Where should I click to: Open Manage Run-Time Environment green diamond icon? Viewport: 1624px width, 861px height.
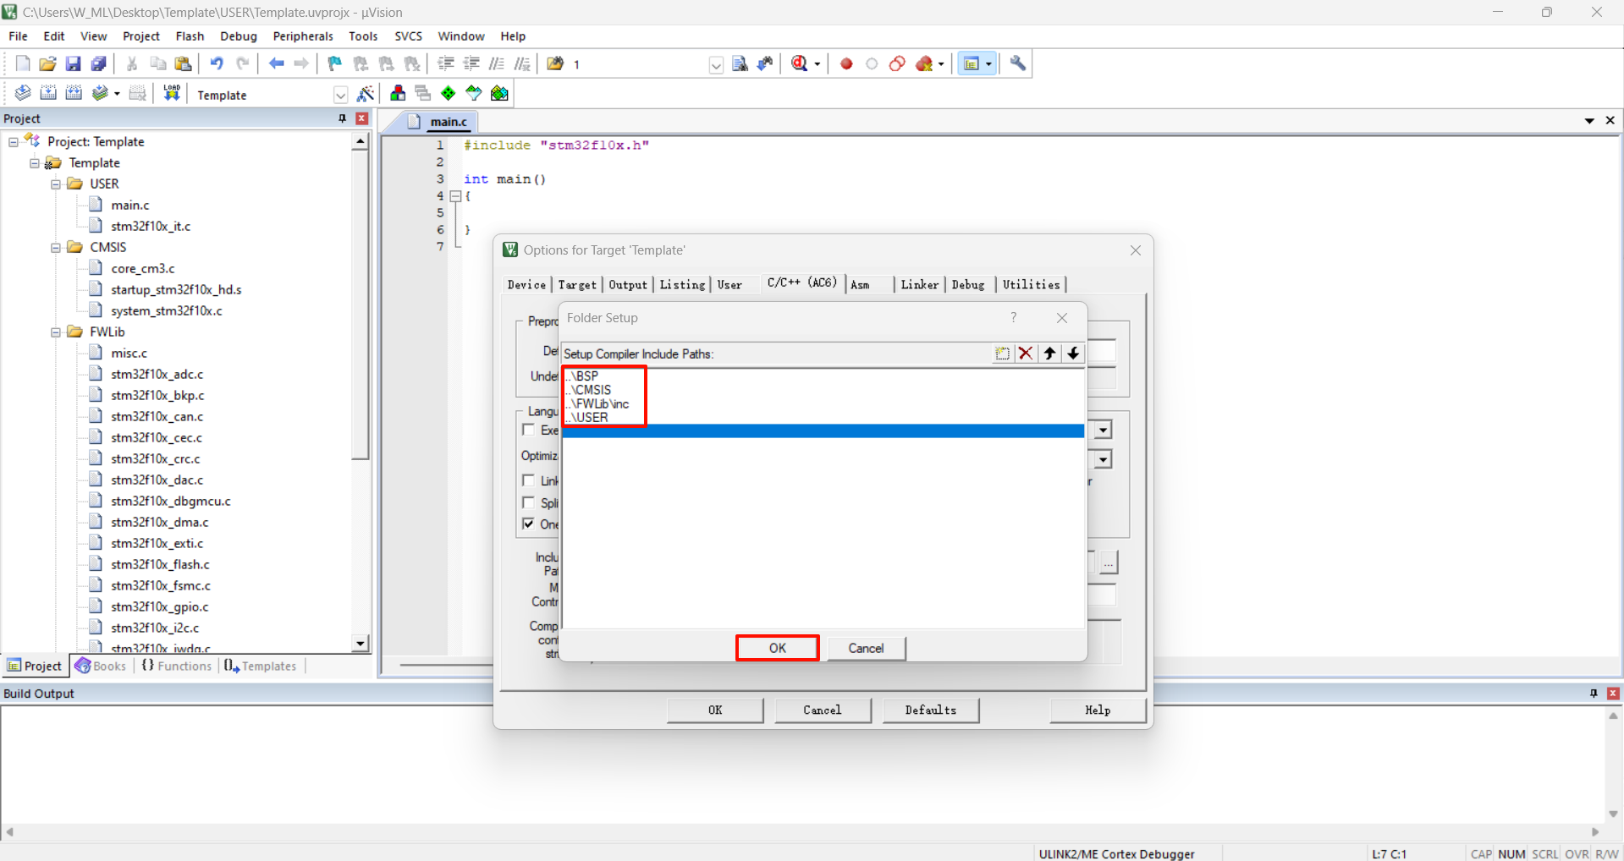pyautogui.click(x=449, y=93)
